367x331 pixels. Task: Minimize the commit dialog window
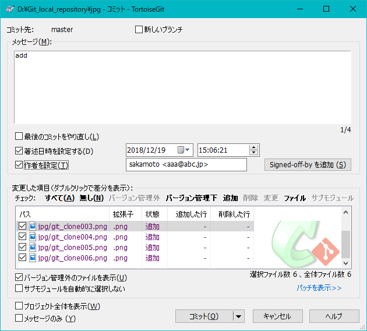pos(300,9)
